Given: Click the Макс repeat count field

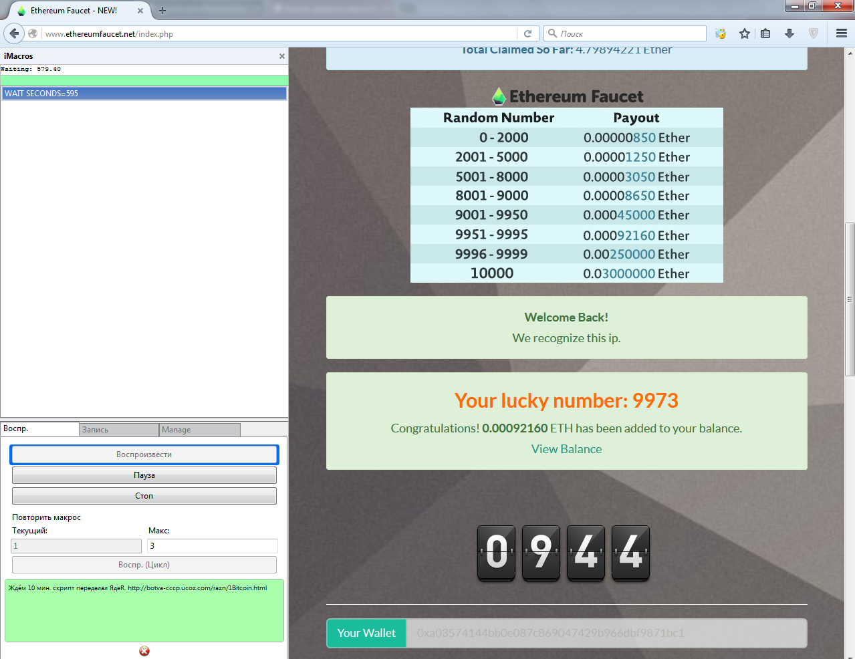Looking at the screenshot, I should pos(213,546).
